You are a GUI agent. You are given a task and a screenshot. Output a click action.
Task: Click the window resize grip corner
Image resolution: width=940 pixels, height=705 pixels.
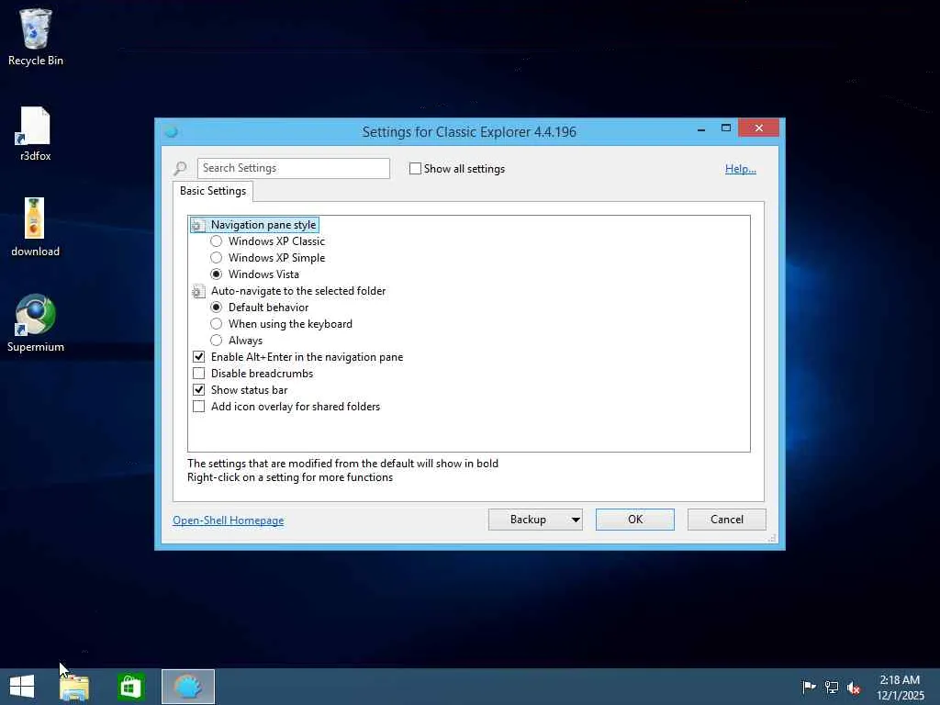pyautogui.click(x=772, y=538)
